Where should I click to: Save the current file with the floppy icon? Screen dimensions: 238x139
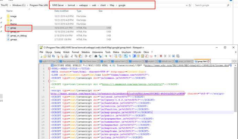[x=49, y=56]
